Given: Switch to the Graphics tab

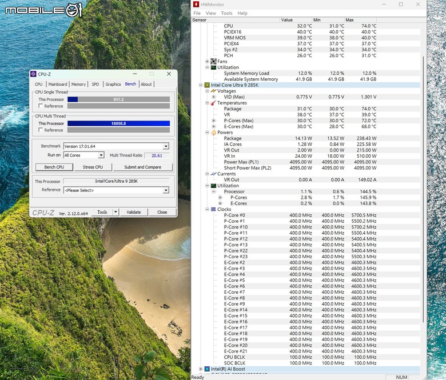Looking at the screenshot, I should click(113, 84).
